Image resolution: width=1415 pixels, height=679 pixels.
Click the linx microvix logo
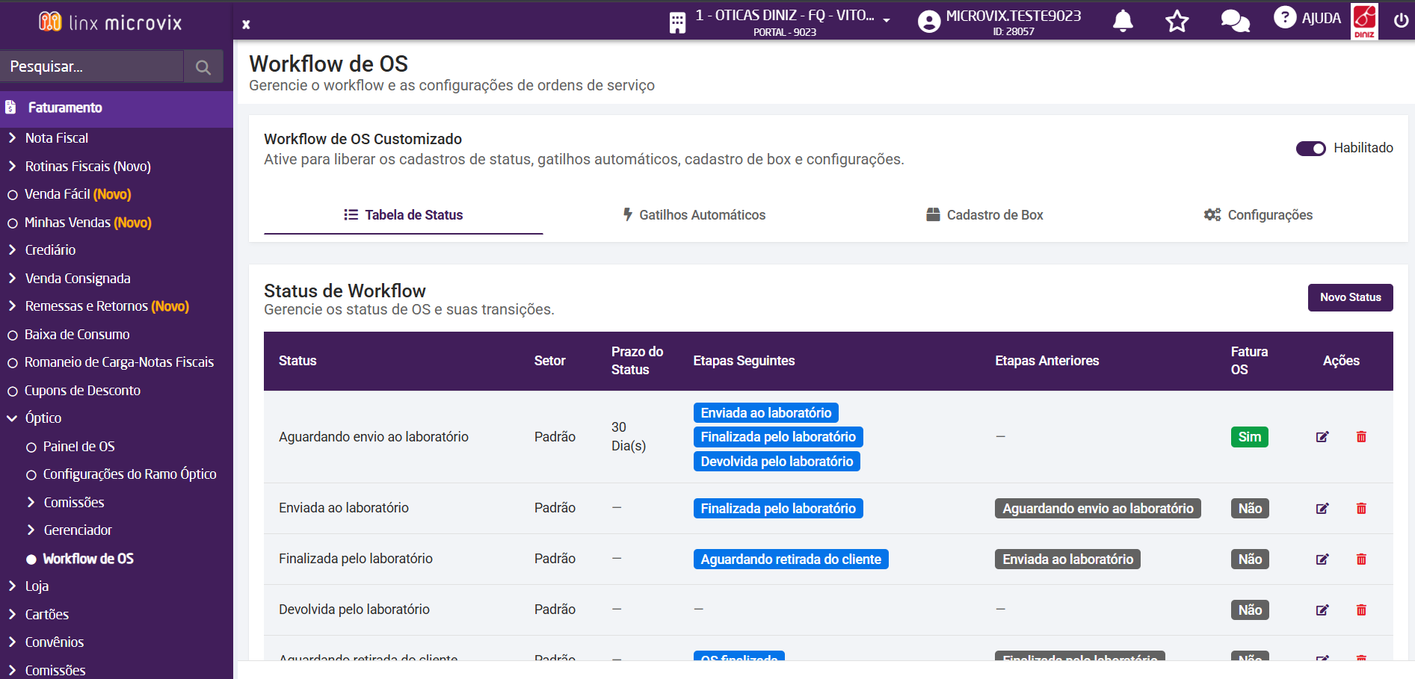[111, 22]
